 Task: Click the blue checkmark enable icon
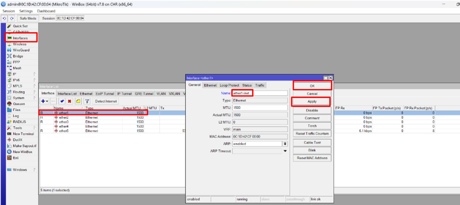(x=62, y=102)
